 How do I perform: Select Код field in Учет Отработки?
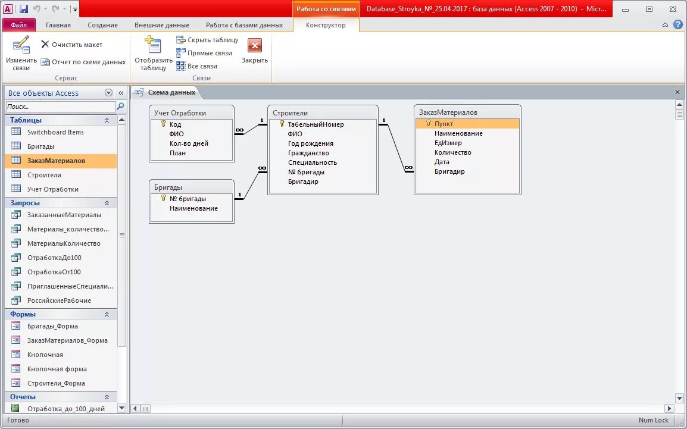point(175,124)
